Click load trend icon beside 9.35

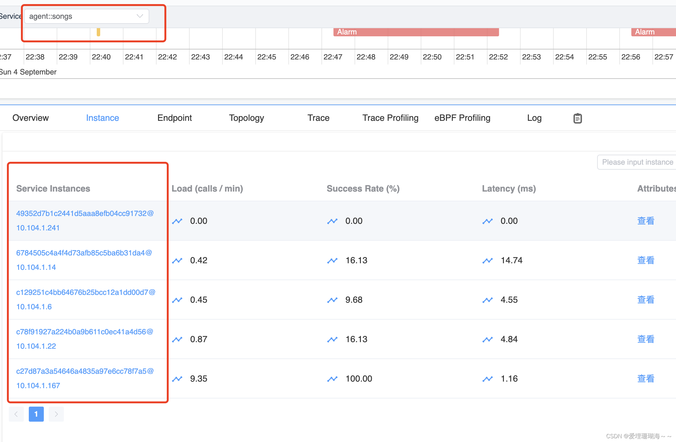tap(177, 379)
